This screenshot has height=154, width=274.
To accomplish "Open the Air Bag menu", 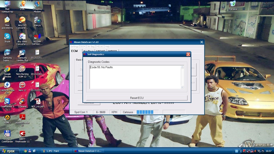I will tap(91, 46).
